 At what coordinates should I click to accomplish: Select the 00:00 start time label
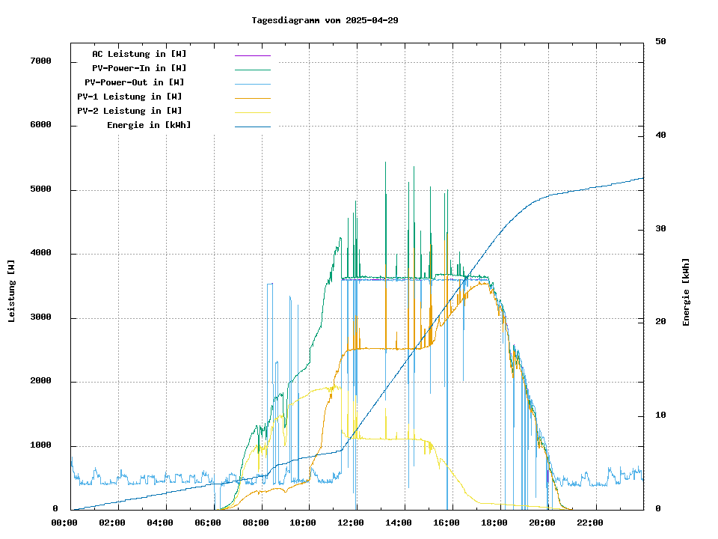click(64, 523)
